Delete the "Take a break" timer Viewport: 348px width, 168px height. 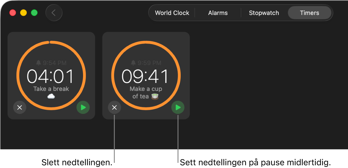pos(20,108)
